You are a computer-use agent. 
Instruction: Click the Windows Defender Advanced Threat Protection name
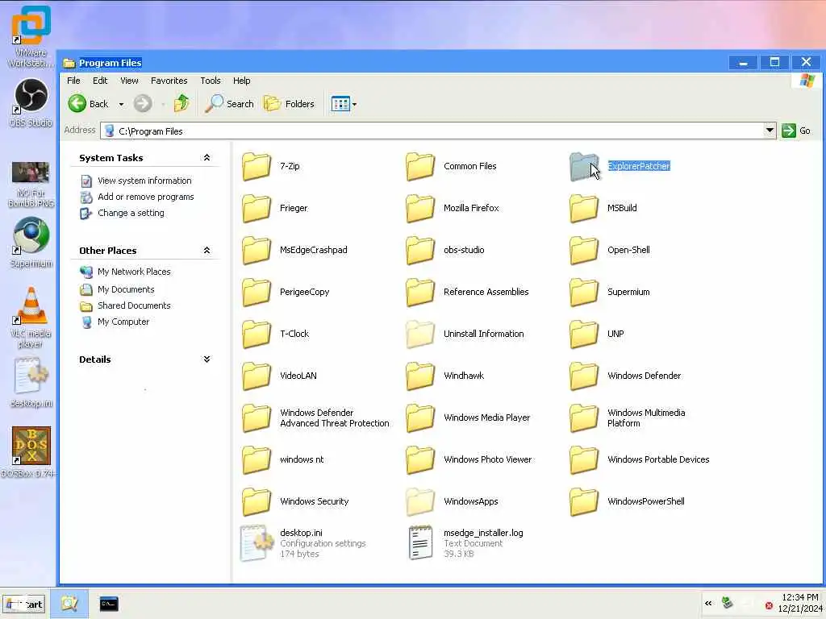335,418
